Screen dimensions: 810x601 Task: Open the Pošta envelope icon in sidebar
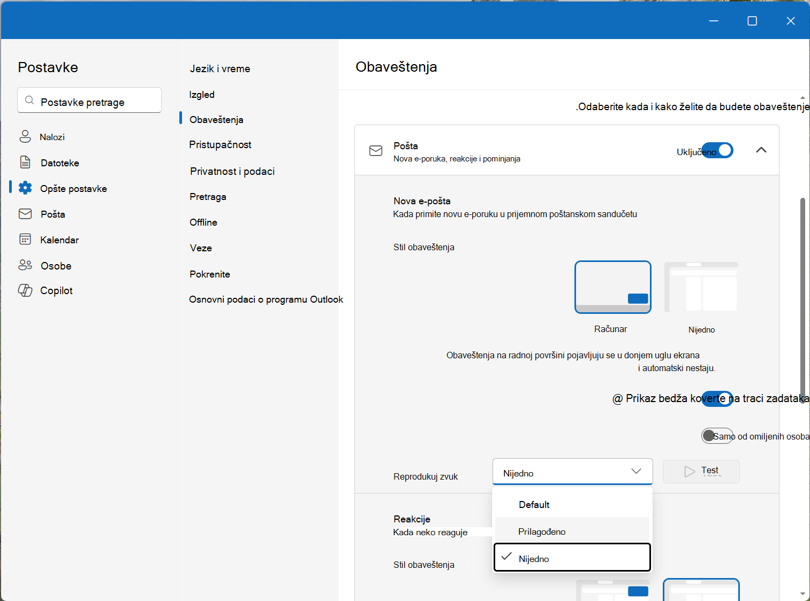tap(25, 214)
